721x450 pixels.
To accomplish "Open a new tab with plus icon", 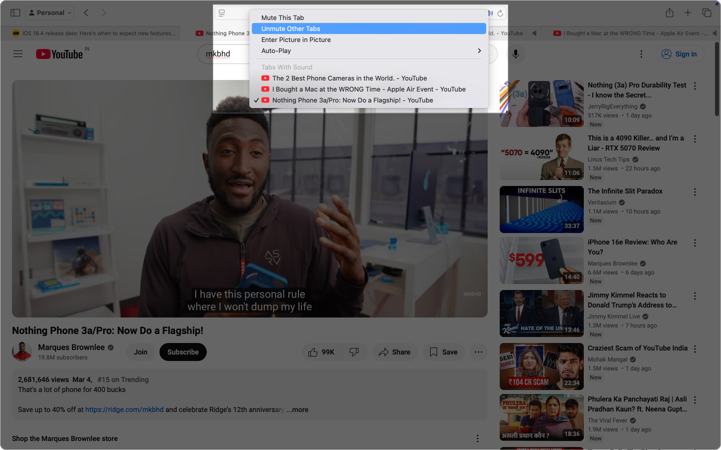I will [688, 12].
